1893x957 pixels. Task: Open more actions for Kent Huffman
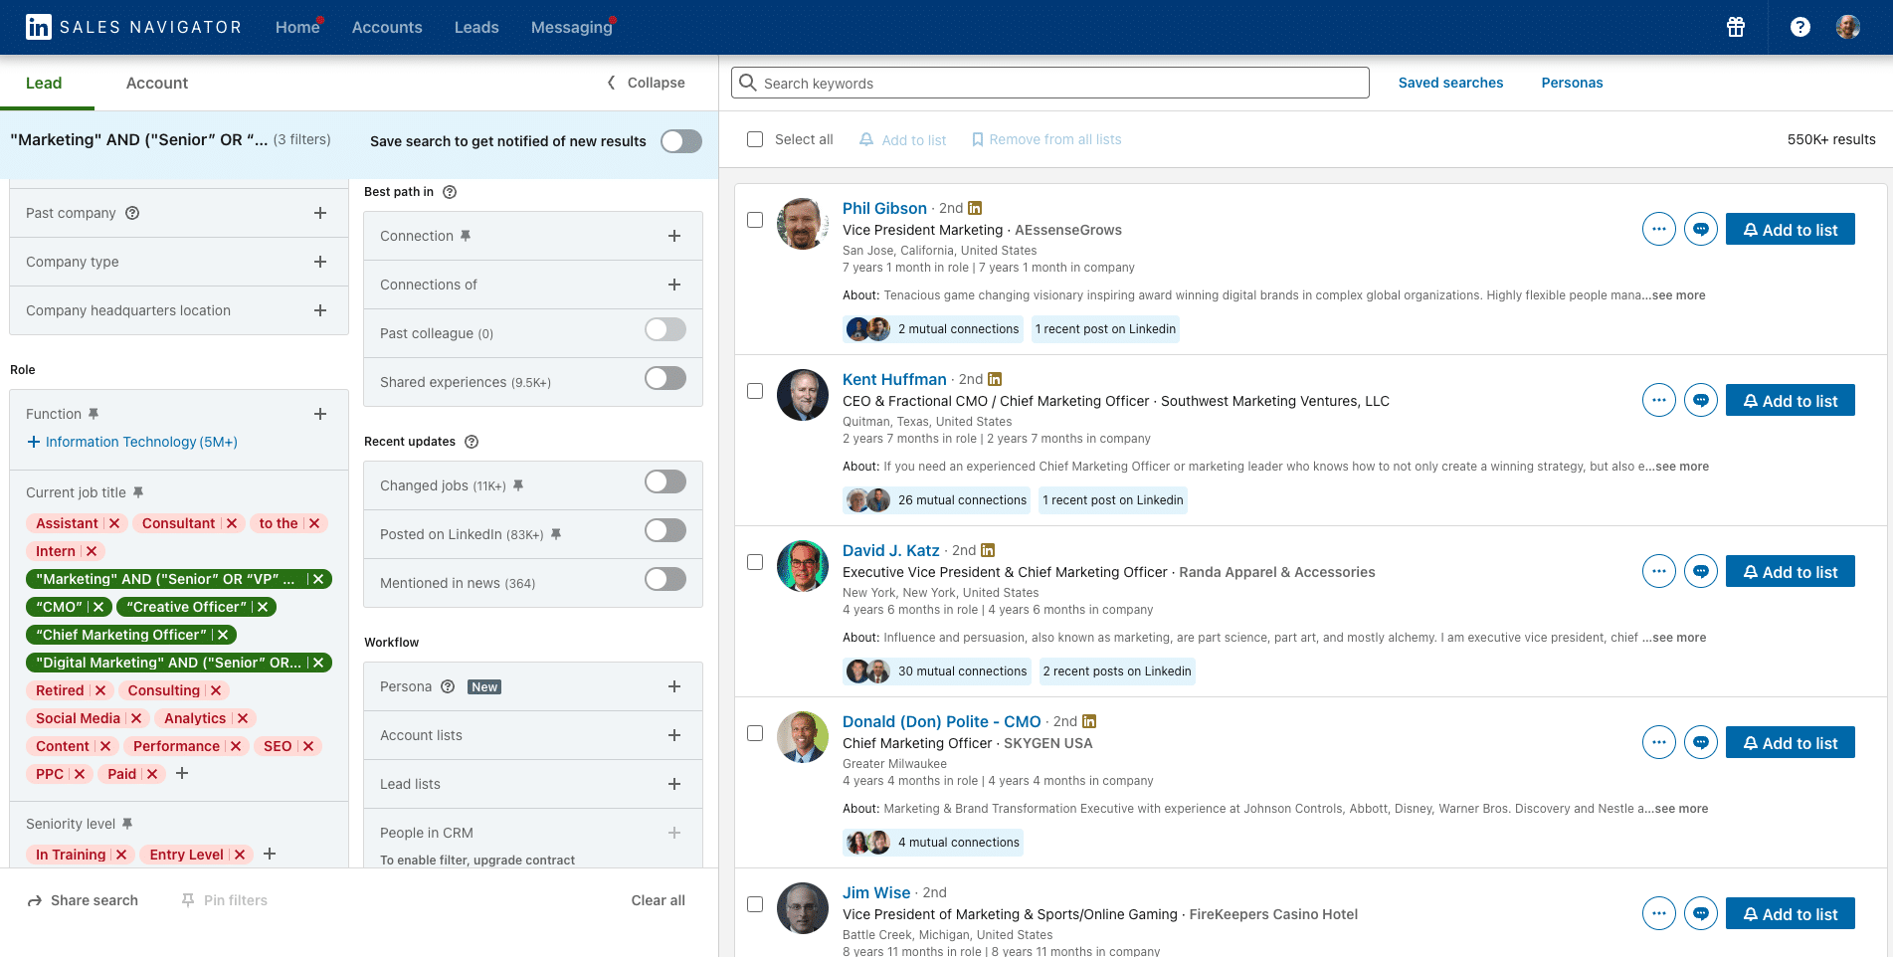click(1659, 400)
